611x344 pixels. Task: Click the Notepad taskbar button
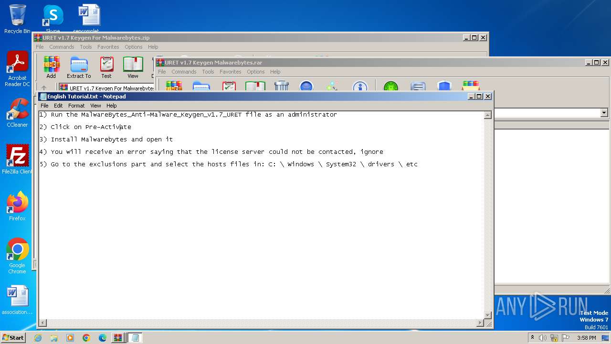click(135, 338)
